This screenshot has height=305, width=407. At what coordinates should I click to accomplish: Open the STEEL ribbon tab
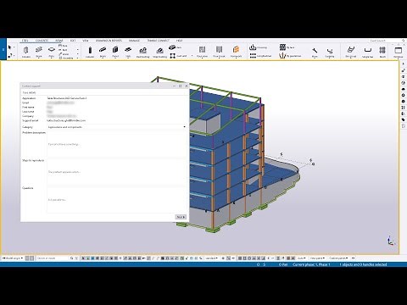tap(25, 41)
